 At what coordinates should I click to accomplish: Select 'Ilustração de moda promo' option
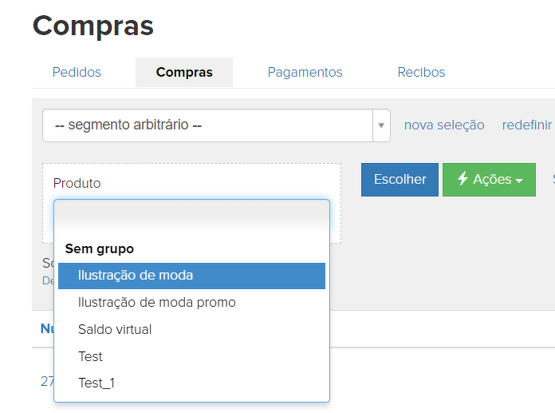(x=157, y=303)
